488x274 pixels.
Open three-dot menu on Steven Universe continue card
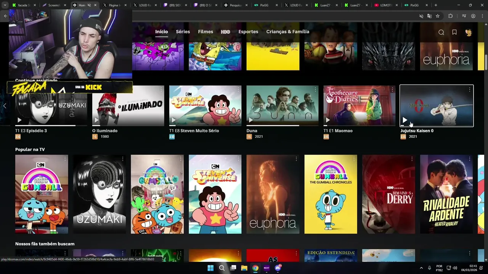point(238,89)
